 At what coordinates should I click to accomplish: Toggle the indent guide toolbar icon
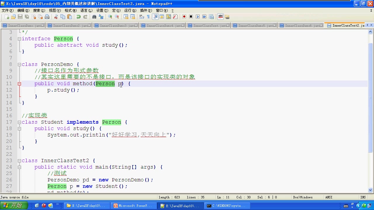155,17
